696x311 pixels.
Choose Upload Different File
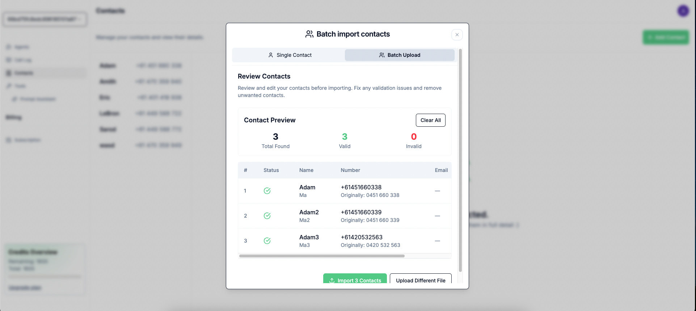point(421,279)
